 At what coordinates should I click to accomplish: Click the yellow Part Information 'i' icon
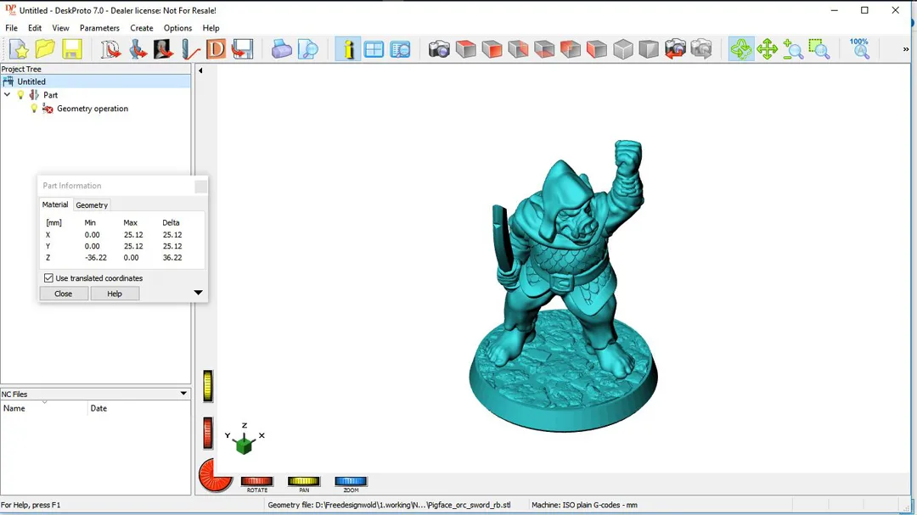[x=347, y=50]
